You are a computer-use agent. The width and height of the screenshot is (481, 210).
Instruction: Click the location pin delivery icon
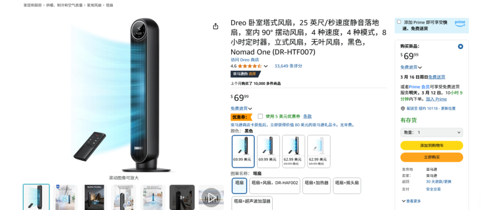pos(403,108)
